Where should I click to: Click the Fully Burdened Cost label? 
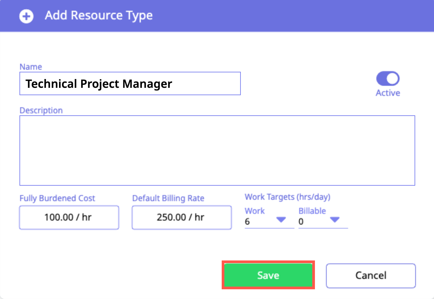tap(57, 198)
